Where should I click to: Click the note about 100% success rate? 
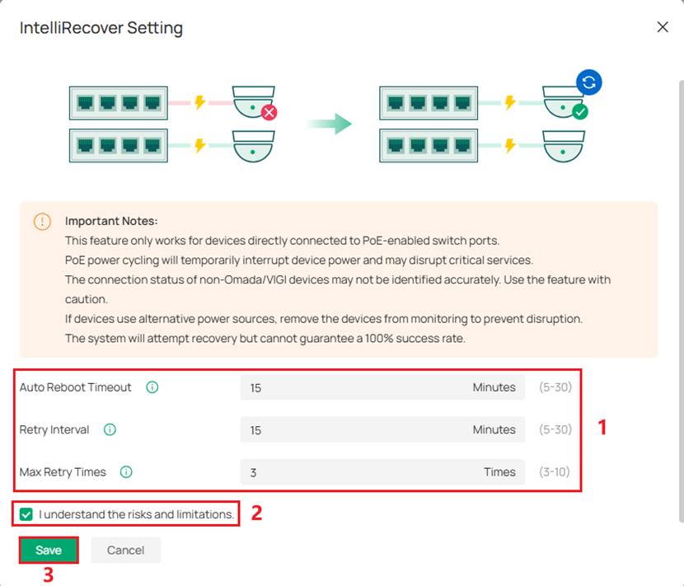click(265, 338)
